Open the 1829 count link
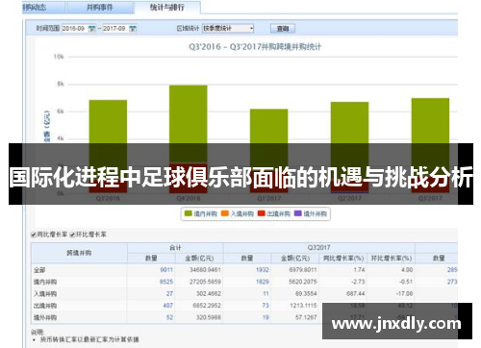The width and height of the screenshot is (481, 348). click(263, 282)
